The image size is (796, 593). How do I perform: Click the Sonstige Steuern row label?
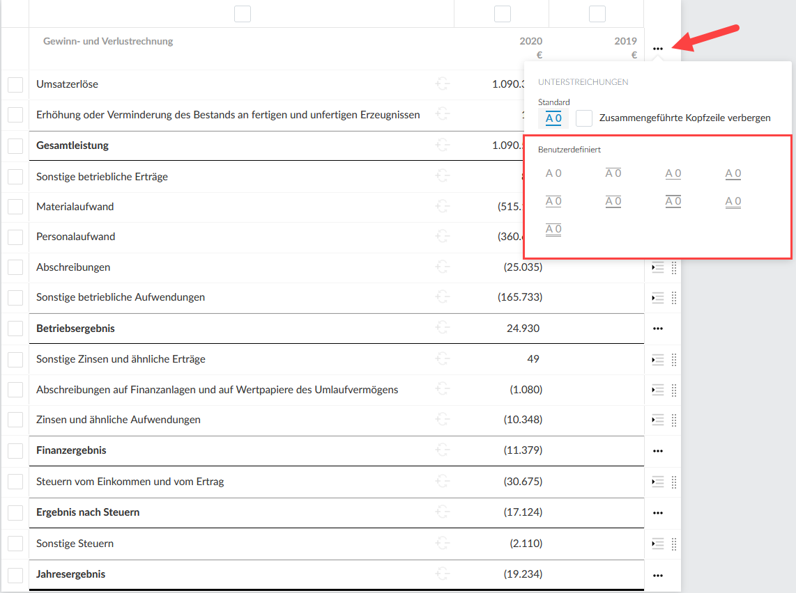(75, 544)
